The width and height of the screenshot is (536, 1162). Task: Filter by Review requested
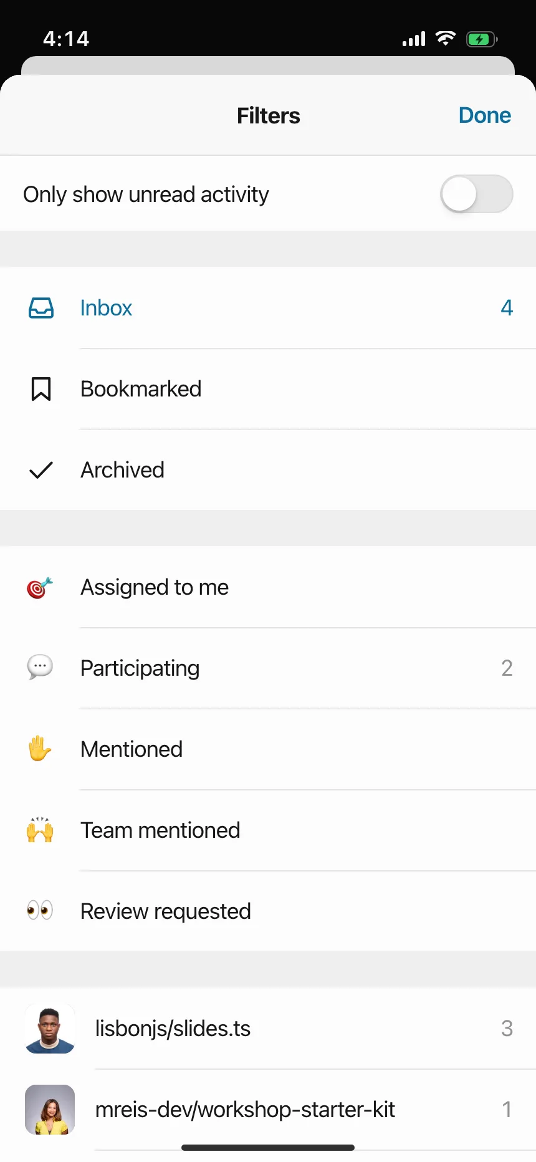pyautogui.click(x=268, y=911)
